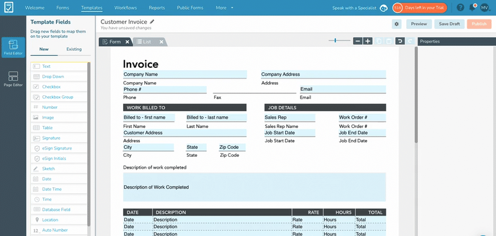Screen dimensions: 496x236
Task: Select the Auto Number field type
Action: (59, 230)
